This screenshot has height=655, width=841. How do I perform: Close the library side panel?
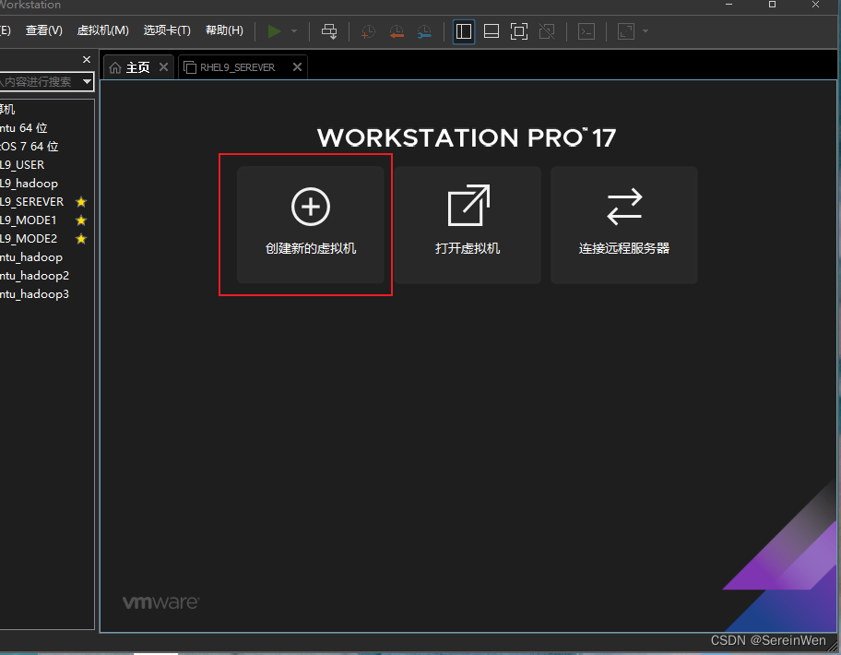[x=87, y=60]
